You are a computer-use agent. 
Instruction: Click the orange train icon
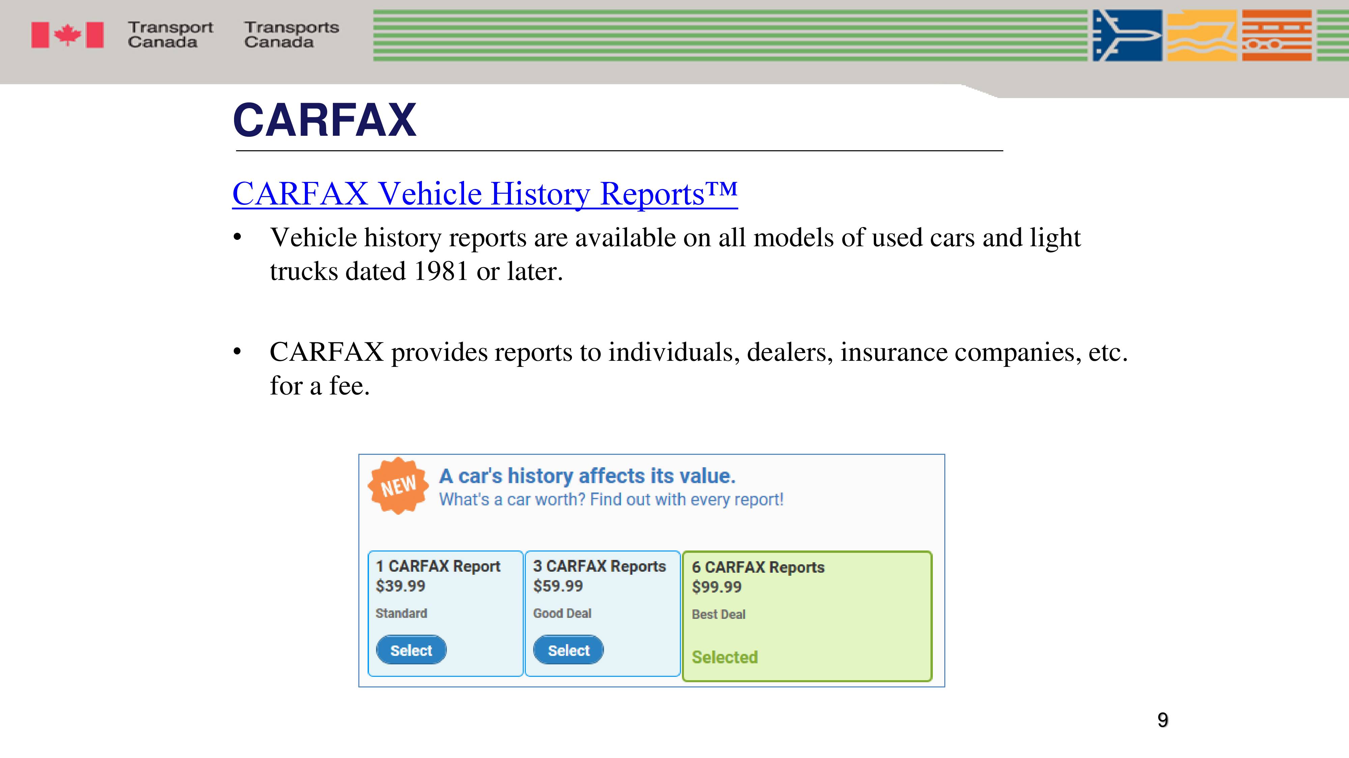(1277, 36)
